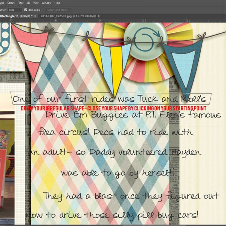
Task: Close the 20160307_092530.jpg tab
Action: click(x=99, y=16)
